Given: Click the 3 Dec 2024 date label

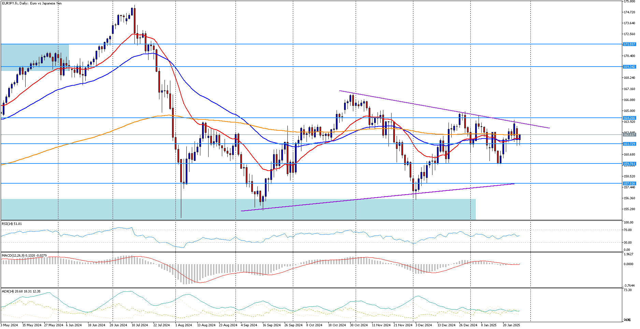Looking at the screenshot, I should pyautogui.click(x=424, y=325).
